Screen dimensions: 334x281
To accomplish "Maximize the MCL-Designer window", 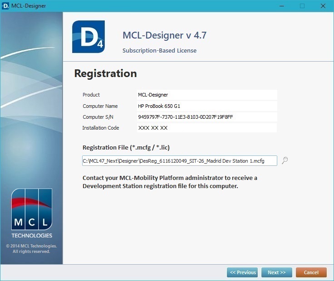I will click(302, 6).
